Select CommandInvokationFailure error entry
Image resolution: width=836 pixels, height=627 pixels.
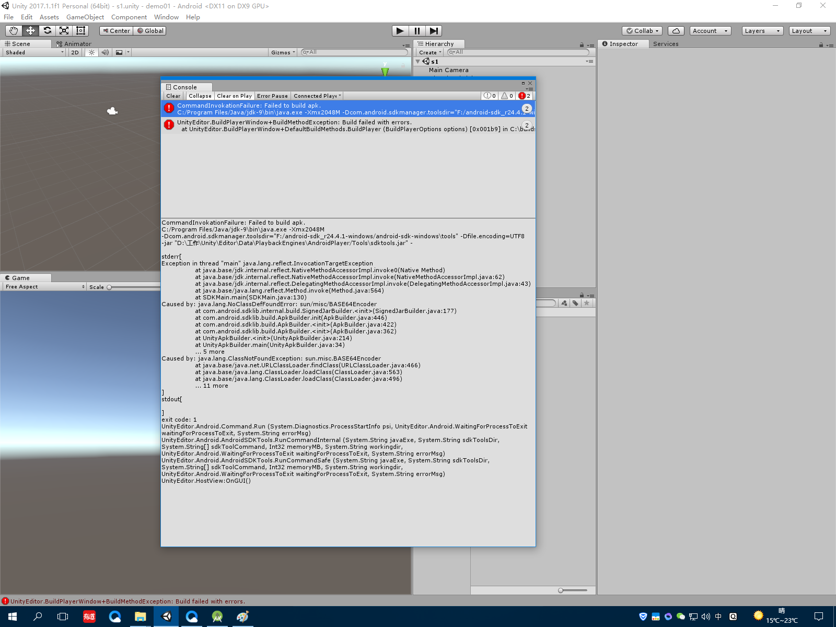[x=349, y=109]
